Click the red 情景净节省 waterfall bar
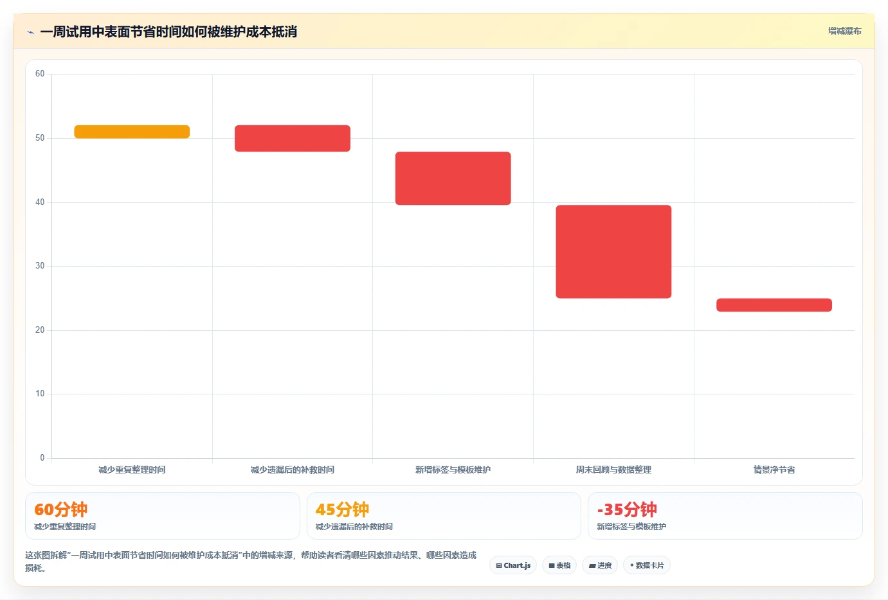The image size is (888, 600). 774,305
